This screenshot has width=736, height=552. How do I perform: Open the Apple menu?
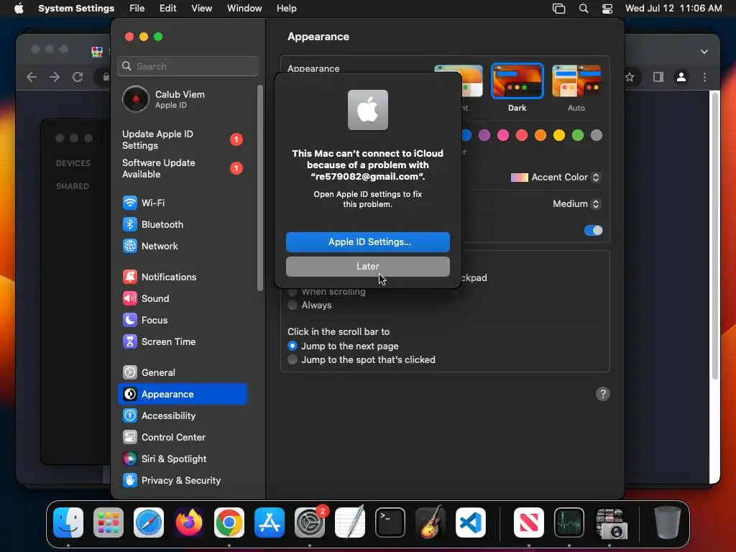(x=19, y=9)
